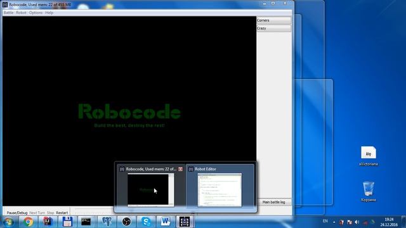Screen dimensions: 406x228
Task: Launch Google Chrome from taskbar
Action: click(28, 222)
